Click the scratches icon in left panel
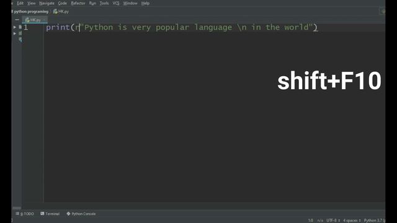397x223 pixels. pyautogui.click(x=20, y=40)
